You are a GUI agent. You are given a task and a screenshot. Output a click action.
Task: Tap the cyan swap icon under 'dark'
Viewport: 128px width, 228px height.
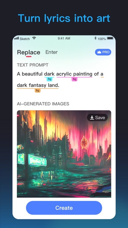pyautogui.click(x=49, y=79)
